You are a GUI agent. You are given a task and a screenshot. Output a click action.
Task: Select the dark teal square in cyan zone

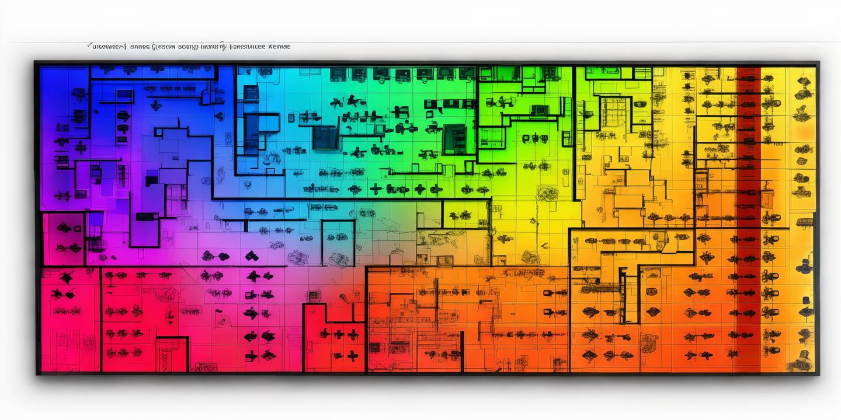(325, 138)
